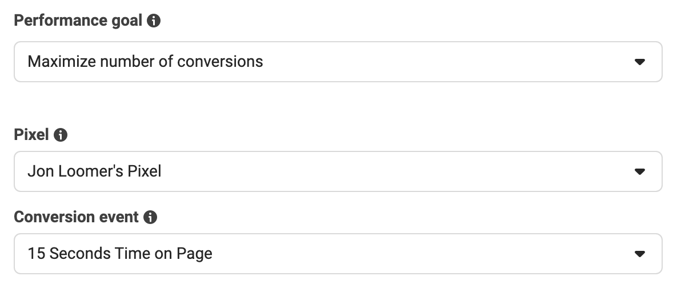This screenshot has height=288, width=673.
Task: Open the Conversion event dropdown
Action: [x=338, y=254]
